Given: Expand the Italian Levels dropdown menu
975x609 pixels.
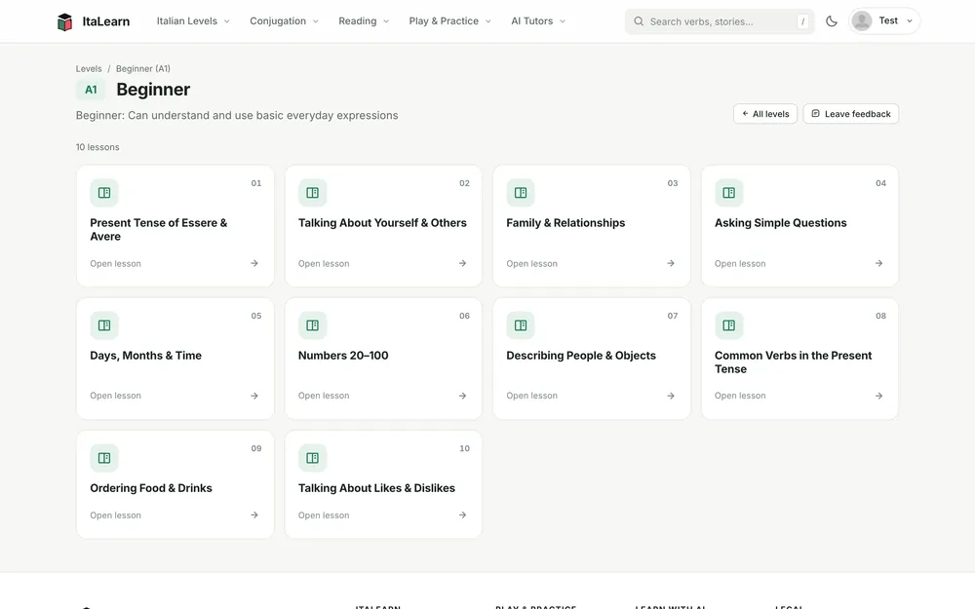Looking at the screenshot, I should coord(193,21).
